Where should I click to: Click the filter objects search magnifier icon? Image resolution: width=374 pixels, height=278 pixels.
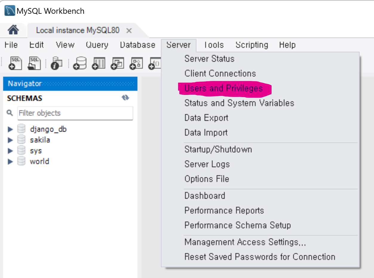(x=10, y=113)
